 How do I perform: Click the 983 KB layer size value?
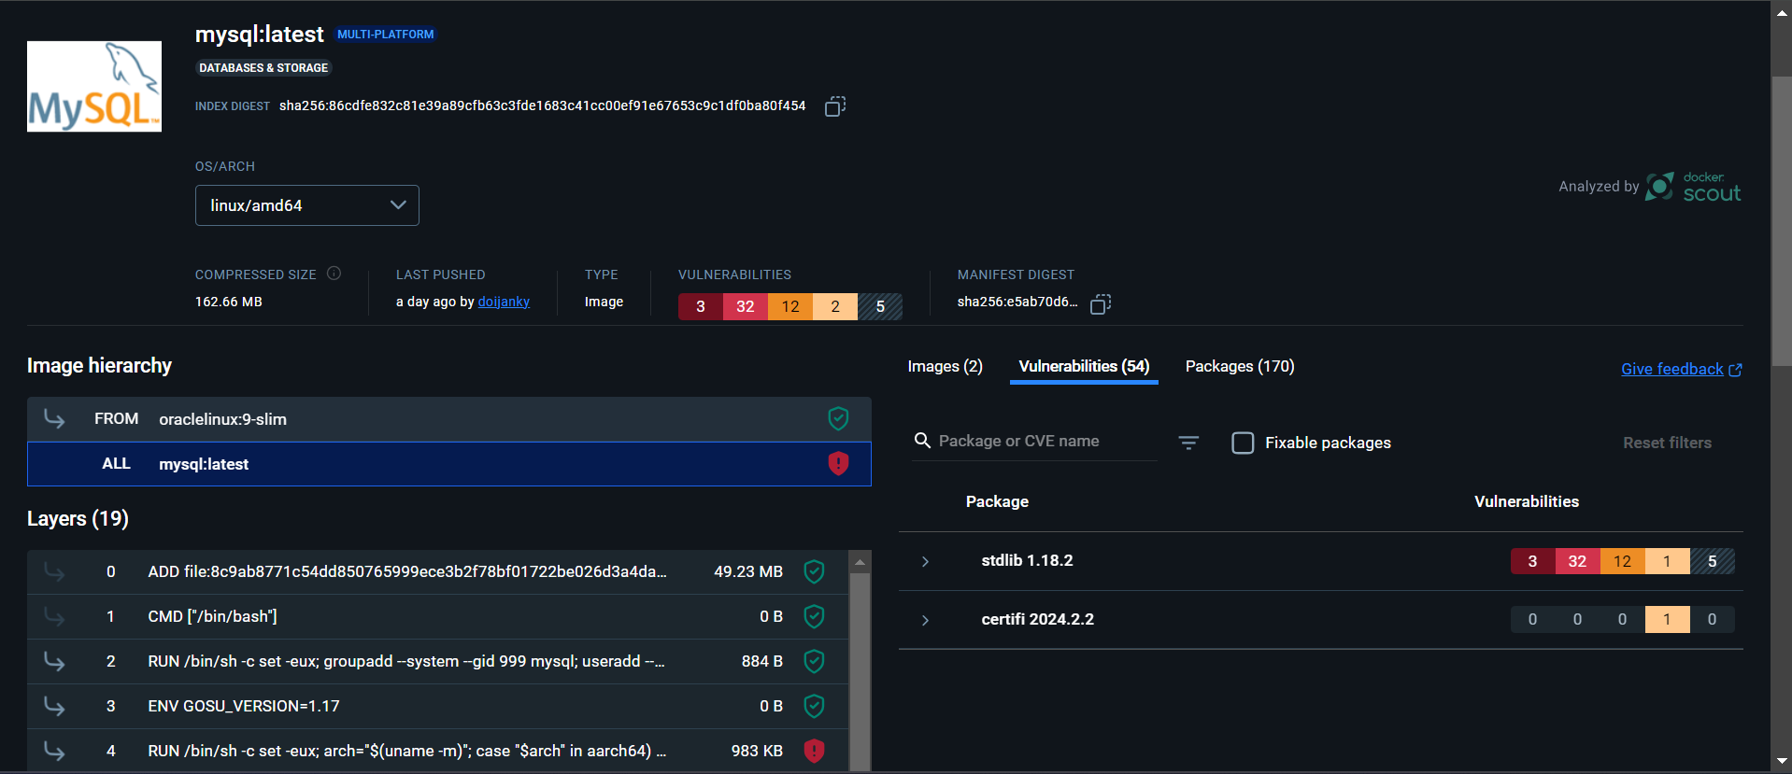(x=757, y=751)
